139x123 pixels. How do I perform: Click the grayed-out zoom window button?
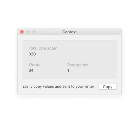point(34,32)
